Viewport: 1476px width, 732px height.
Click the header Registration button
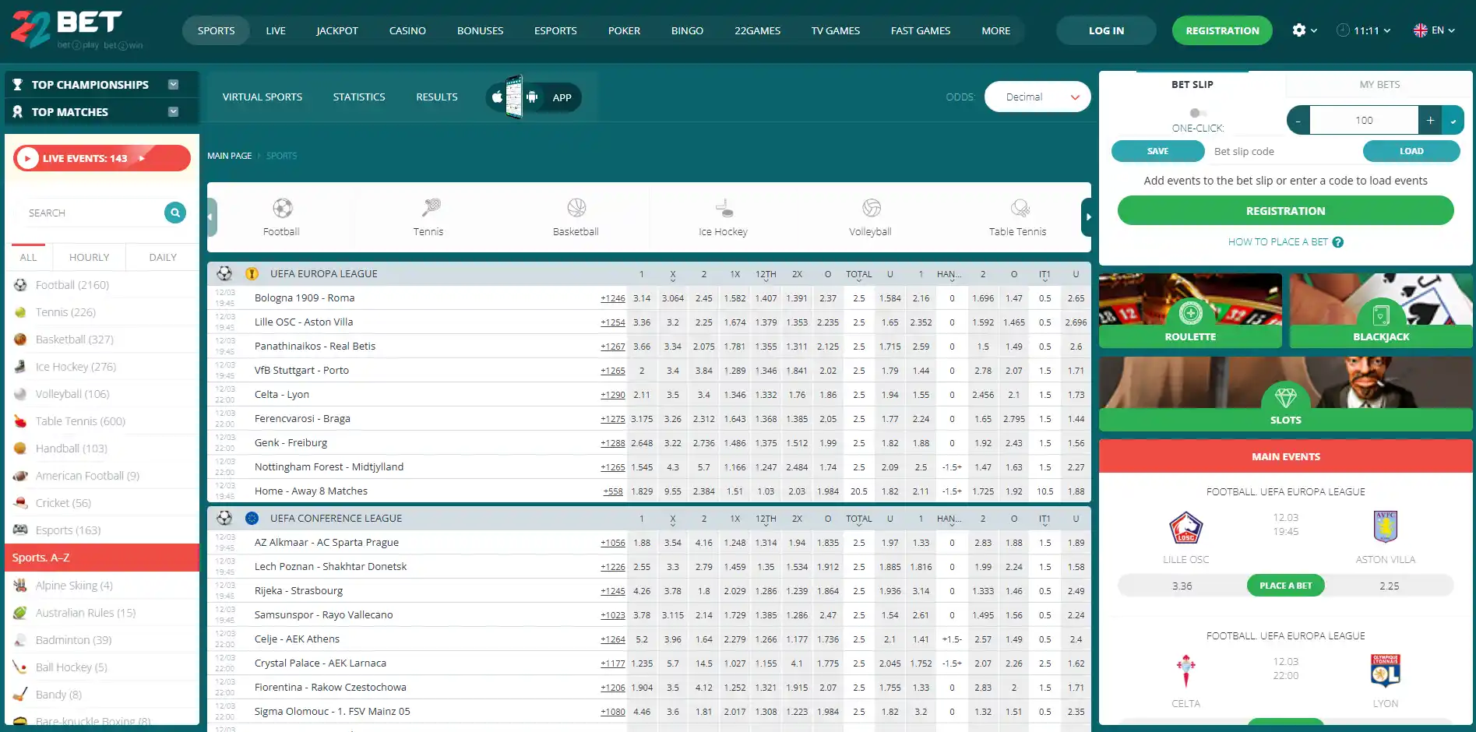(1222, 30)
